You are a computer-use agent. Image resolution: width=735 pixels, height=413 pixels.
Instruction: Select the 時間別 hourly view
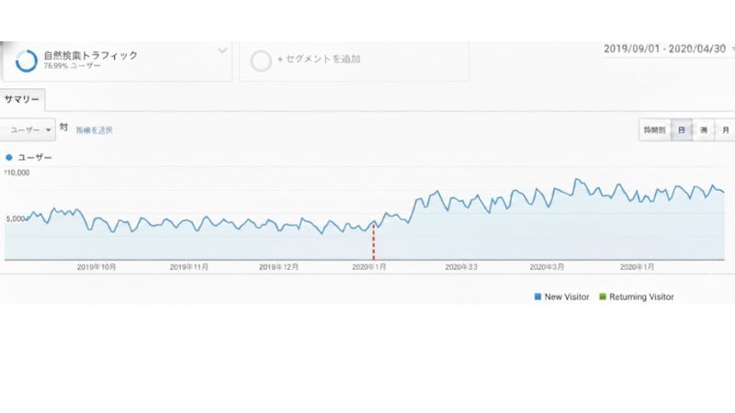point(654,130)
